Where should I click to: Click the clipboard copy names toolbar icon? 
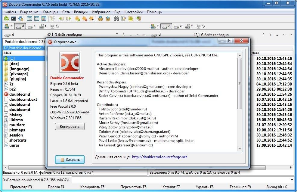[x=138, y=19]
